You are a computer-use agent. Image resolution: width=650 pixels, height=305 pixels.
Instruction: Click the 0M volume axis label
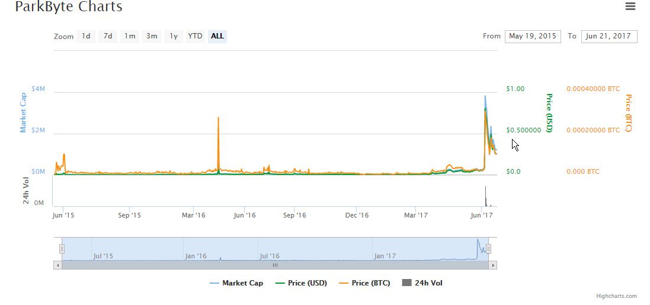tap(39, 203)
